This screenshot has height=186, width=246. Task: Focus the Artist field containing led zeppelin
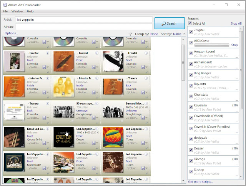tap(84, 20)
